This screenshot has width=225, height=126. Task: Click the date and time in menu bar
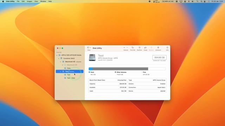pyautogui.click(x=217, y=1)
